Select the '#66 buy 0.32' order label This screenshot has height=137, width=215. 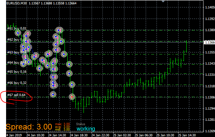17,83
